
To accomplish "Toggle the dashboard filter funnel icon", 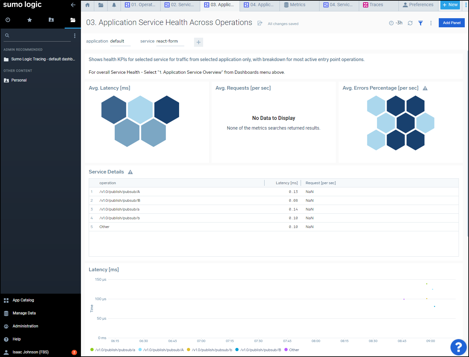I will pyautogui.click(x=421, y=23).
